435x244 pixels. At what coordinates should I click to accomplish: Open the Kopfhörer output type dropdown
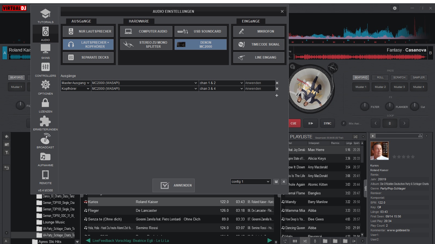(x=76, y=89)
